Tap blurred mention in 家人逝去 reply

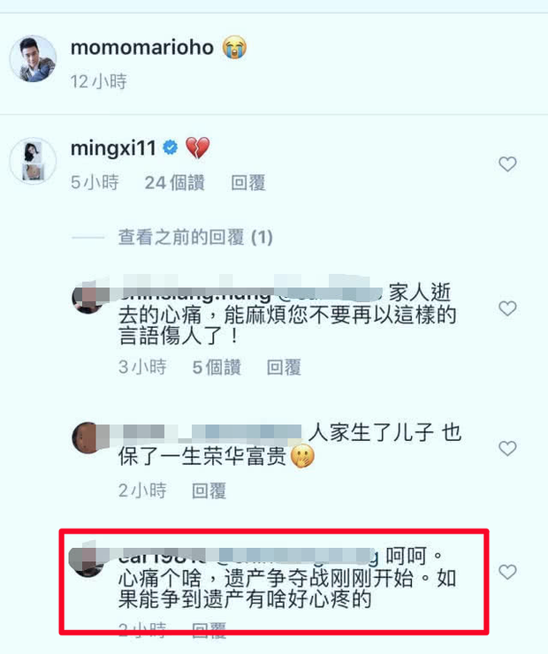329,293
